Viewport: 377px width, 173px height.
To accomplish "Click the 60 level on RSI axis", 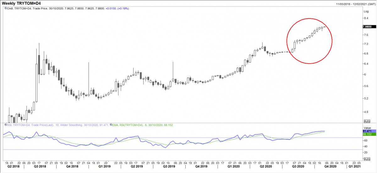I will click(365, 140).
